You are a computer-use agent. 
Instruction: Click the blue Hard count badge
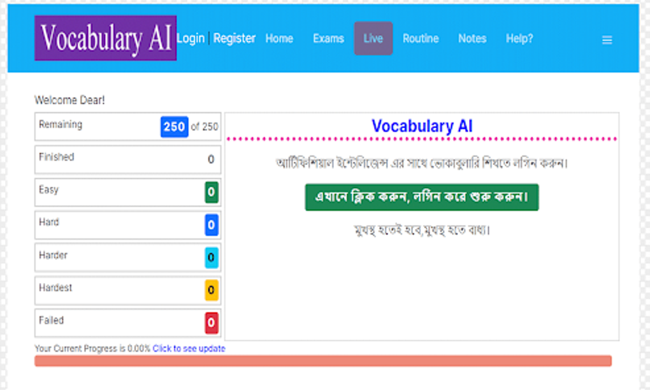point(212,225)
